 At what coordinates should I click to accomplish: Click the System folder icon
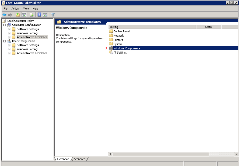pyautogui.click(x=111, y=44)
